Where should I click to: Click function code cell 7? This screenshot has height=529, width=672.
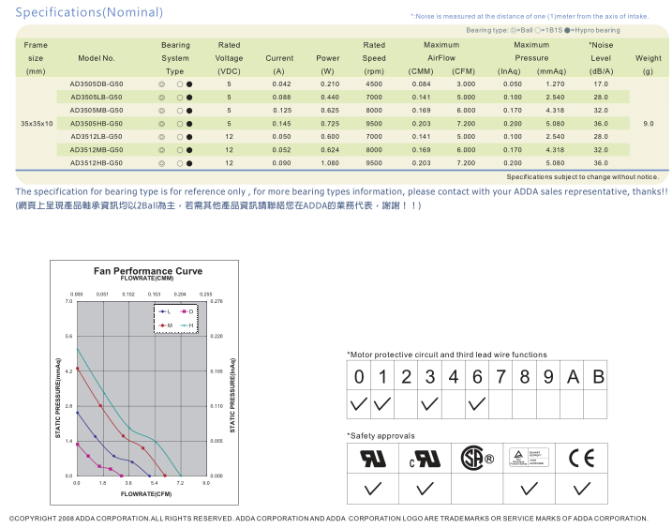pyautogui.click(x=500, y=376)
